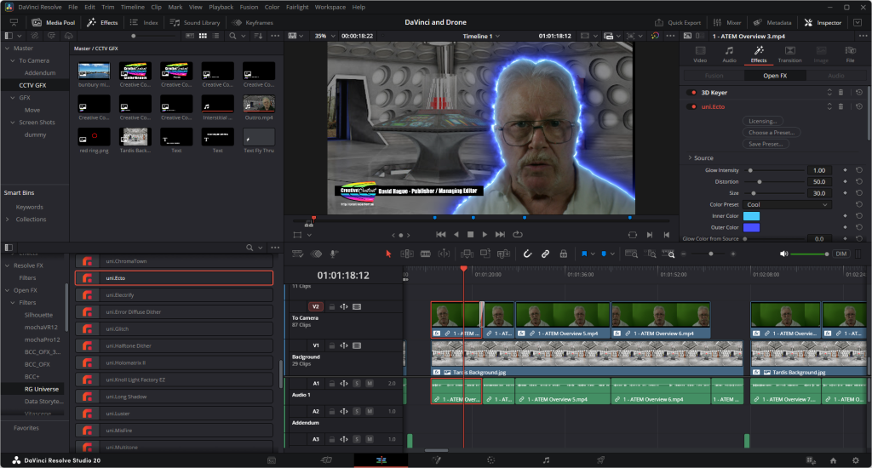The width and height of the screenshot is (872, 468).
Task: Adjust the Distortion slider handle
Action: pos(759,182)
